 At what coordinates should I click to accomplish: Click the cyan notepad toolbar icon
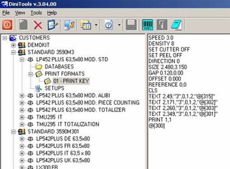tap(177, 25)
